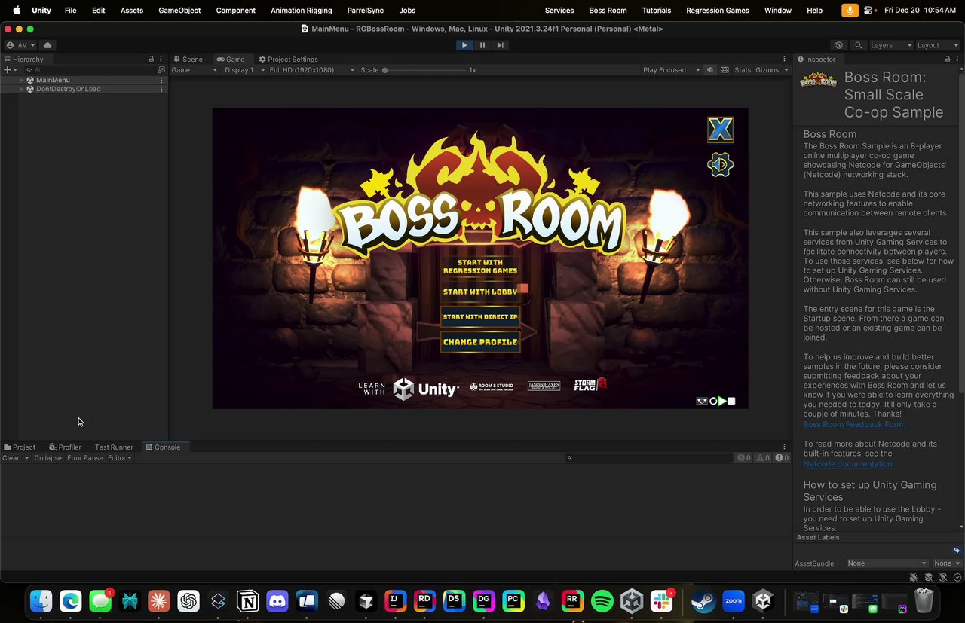
Task: Toggle Console error messages filter
Action: (782, 458)
